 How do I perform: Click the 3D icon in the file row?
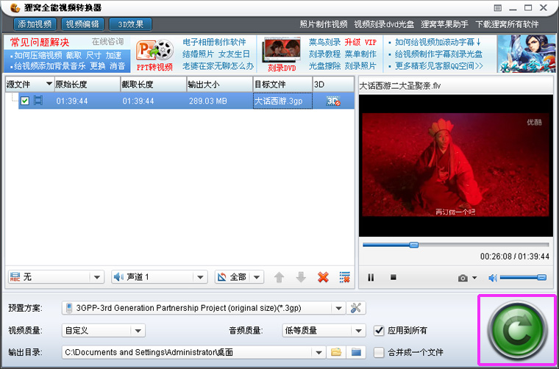[332, 101]
